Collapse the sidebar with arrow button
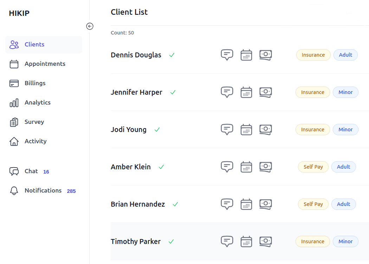Screen dimensions: 369x264 (x=90, y=26)
